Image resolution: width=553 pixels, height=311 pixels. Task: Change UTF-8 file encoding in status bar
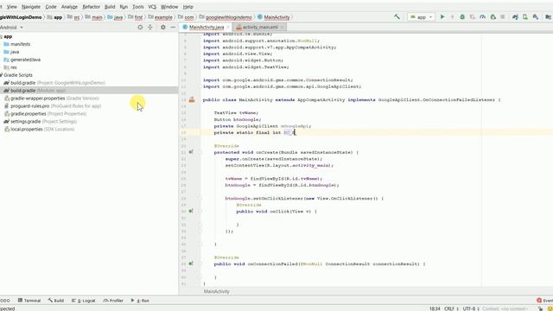point(471,308)
